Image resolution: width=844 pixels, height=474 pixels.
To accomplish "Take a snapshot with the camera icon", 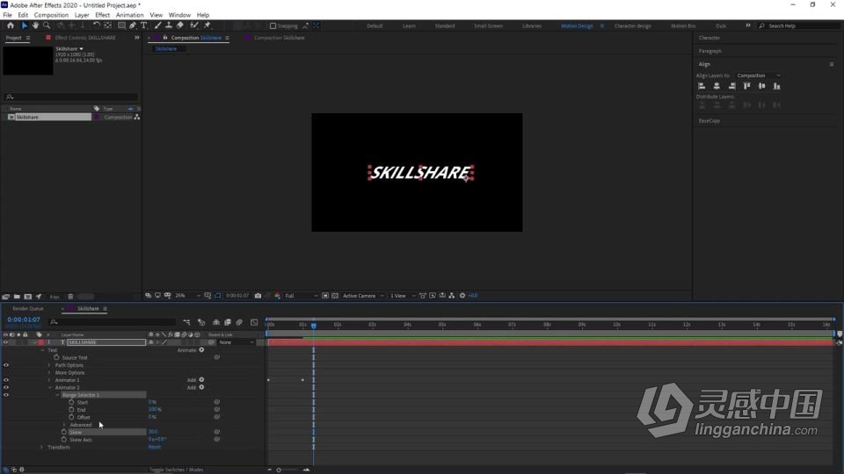I will [x=258, y=296].
